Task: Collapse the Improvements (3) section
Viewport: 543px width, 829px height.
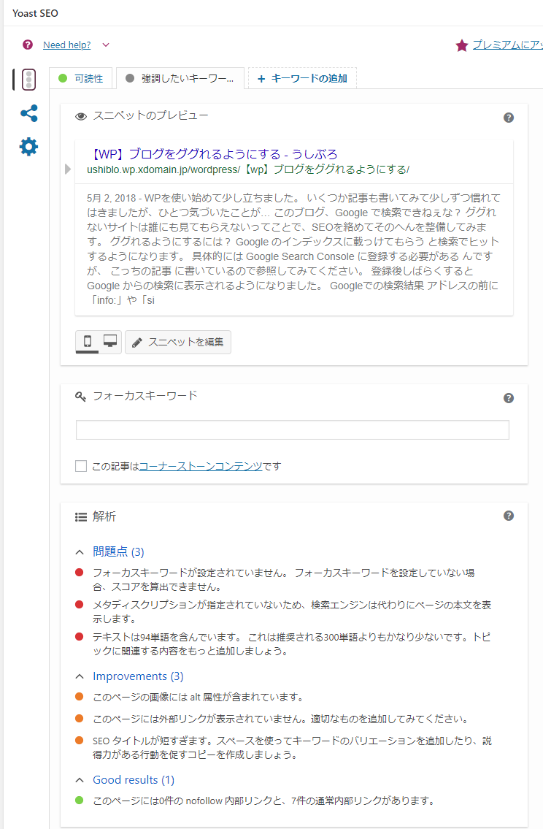Action: pyautogui.click(x=80, y=676)
